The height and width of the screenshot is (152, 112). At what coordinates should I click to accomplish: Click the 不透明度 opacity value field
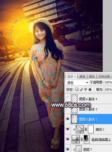108,82
